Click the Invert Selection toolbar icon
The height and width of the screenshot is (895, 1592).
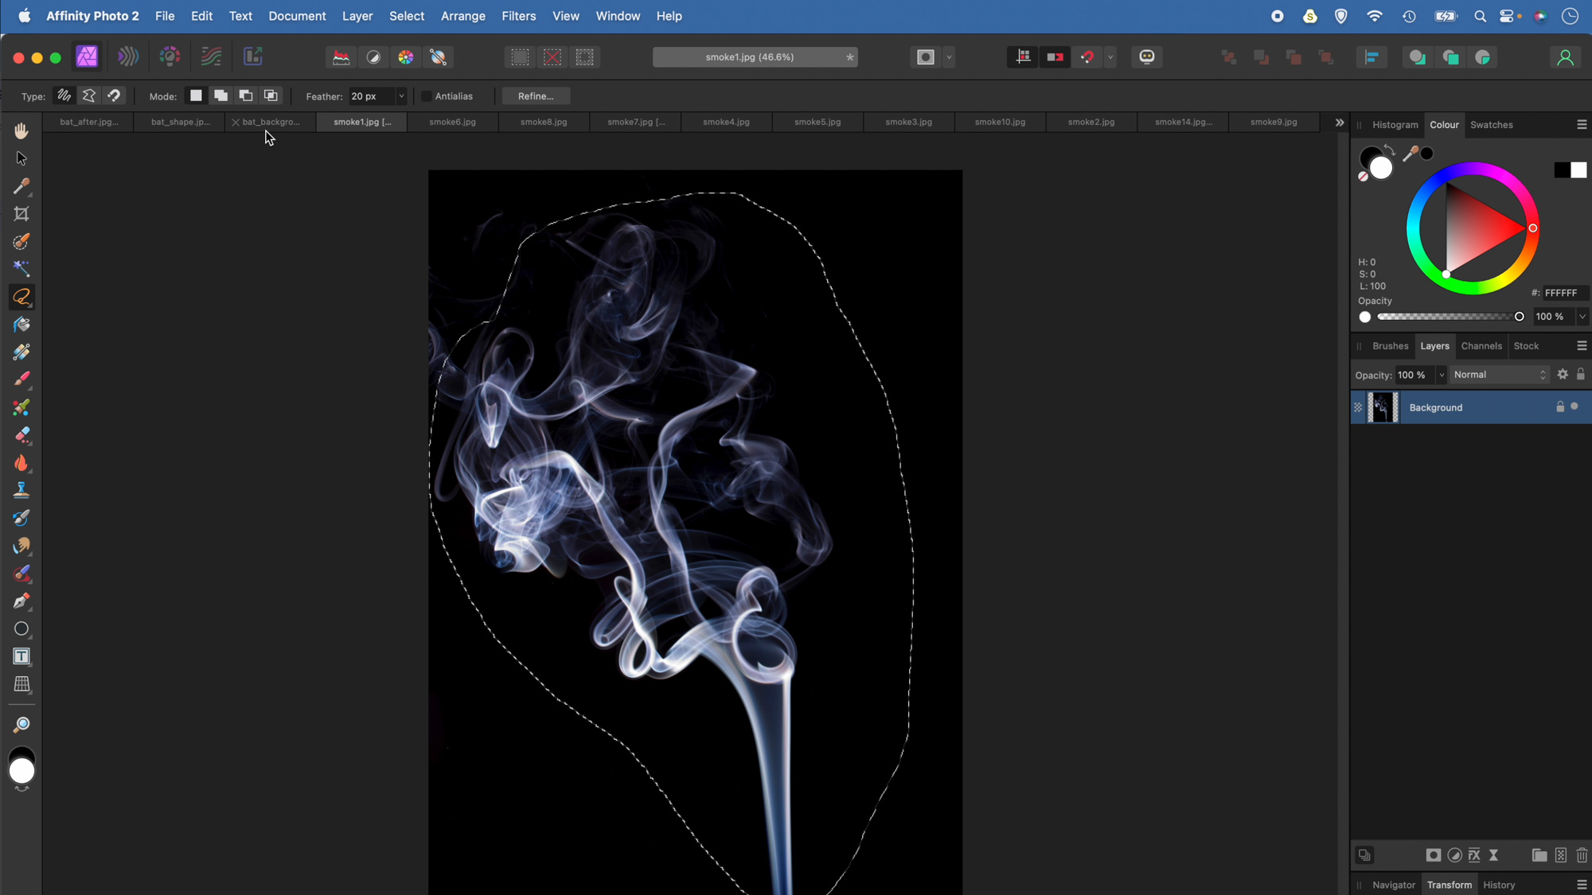(585, 57)
